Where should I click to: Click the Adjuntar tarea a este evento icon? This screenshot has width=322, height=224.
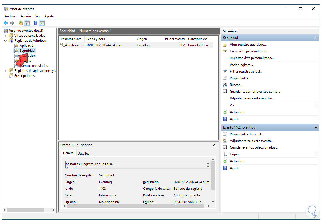click(225, 141)
